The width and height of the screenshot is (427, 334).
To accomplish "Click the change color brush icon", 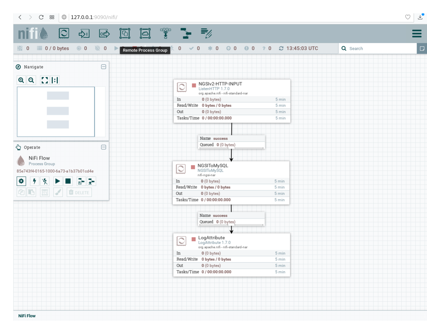I will tap(58, 192).
